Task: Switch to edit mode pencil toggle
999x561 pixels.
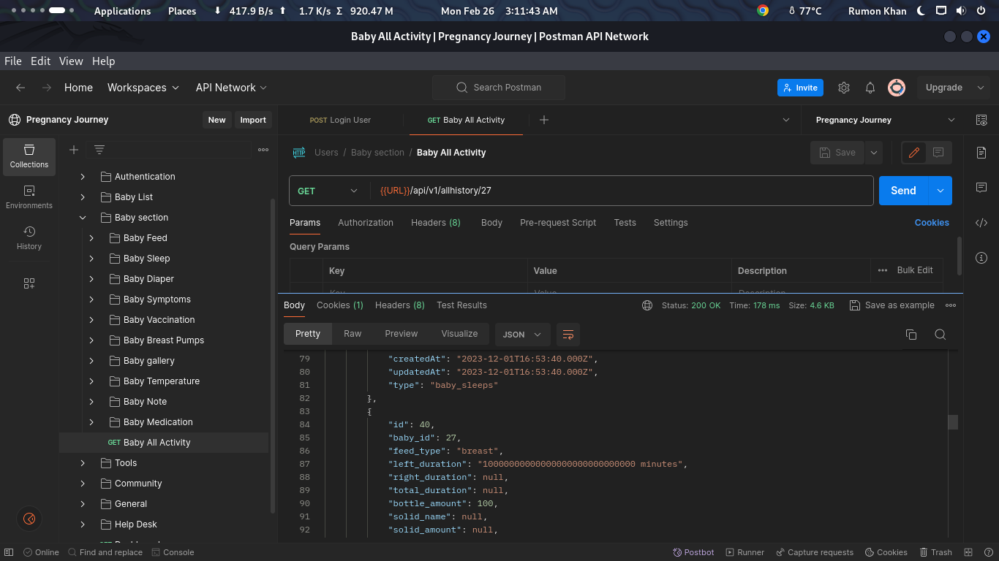Action: point(914,153)
